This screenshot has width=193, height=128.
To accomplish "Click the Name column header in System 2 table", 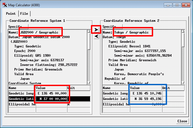I will (x=116, y=88).
